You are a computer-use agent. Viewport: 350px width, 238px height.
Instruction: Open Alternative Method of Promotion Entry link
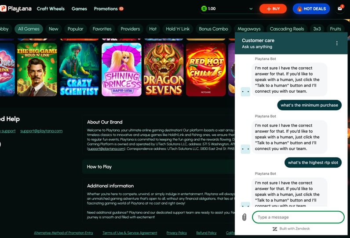(x=63, y=233)
